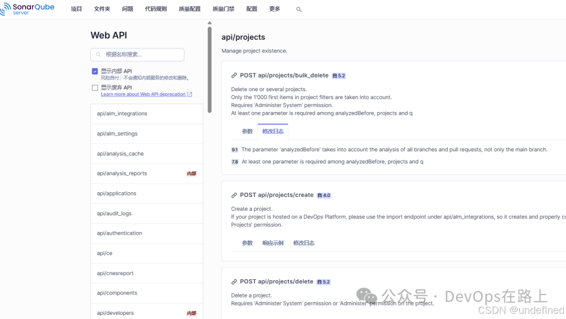Select api/cnesreport in the API list
The image size is (566, 319).
(147, 273)
